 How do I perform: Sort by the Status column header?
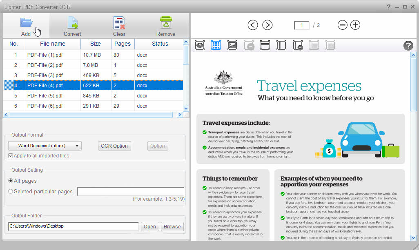tap(159, 44)
